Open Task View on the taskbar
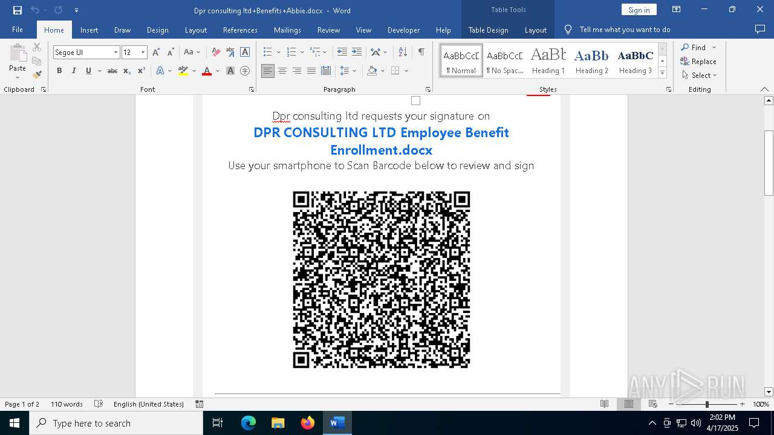 [218, 423]
